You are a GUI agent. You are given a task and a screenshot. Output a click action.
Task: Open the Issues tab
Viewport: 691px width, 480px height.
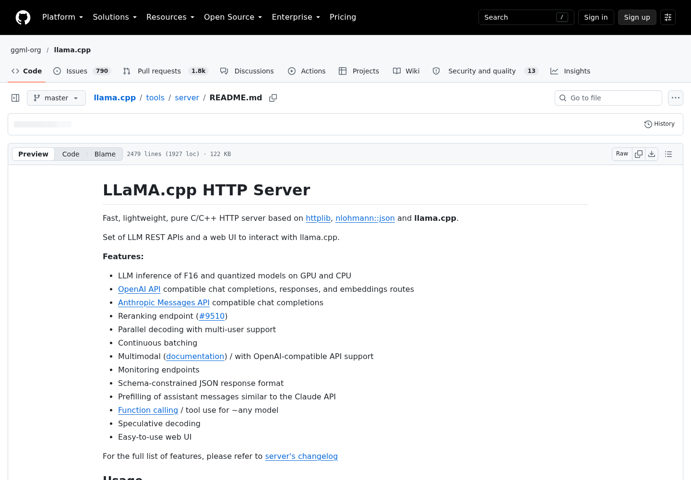tap(82, 71)
